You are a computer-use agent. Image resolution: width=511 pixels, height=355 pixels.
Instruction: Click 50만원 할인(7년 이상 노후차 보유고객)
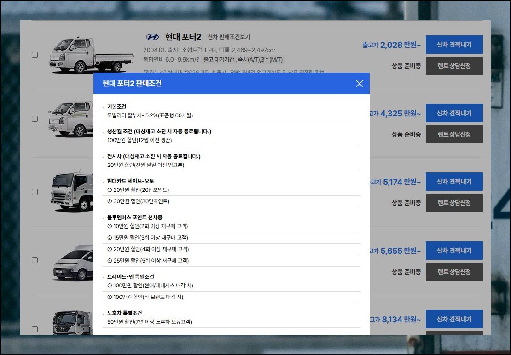coord(150,322)
